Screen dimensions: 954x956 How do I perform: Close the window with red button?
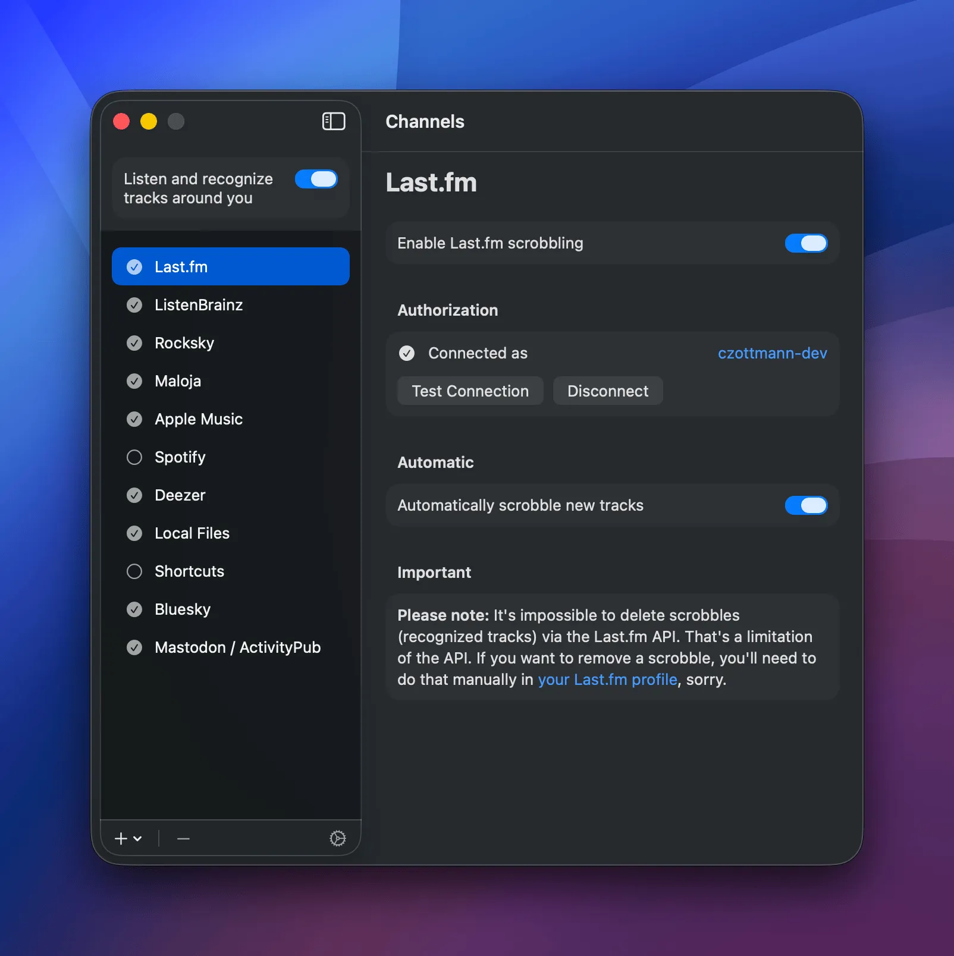121,121
